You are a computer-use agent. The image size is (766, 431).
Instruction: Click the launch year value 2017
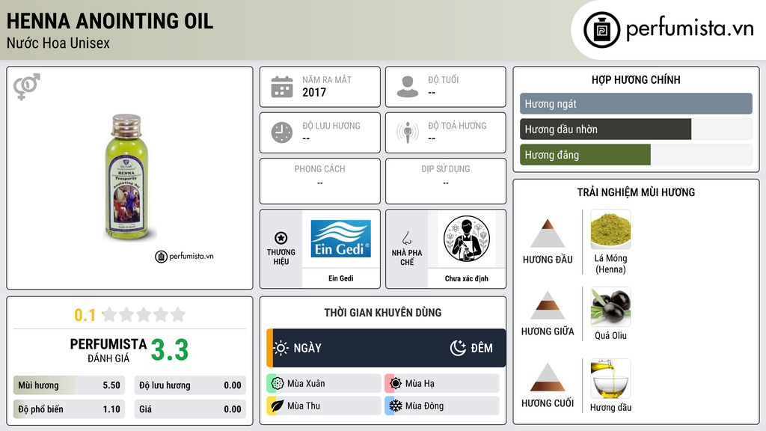click(314, 92)
